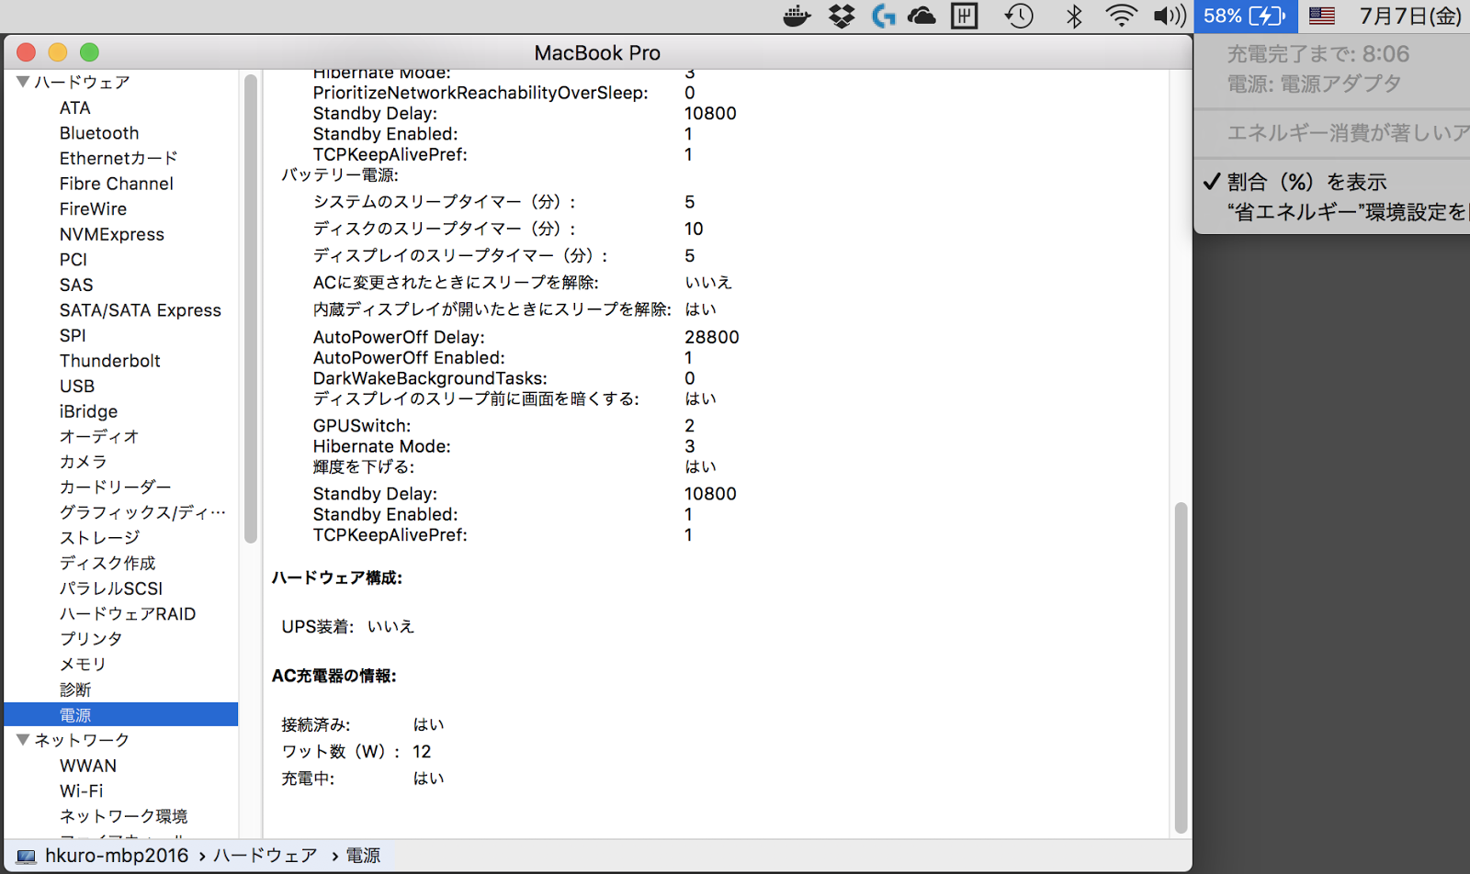Click the 58% battery status menu
Viewport: 1470px width, 874px height.
(1245, 16)
